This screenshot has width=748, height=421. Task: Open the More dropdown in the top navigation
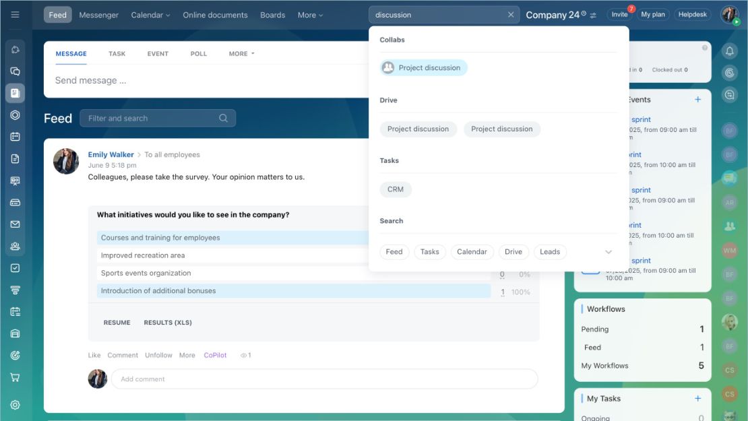(x=310, y=15)
